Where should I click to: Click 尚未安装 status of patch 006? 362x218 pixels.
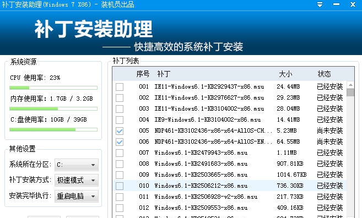click(x=329, y=141)
